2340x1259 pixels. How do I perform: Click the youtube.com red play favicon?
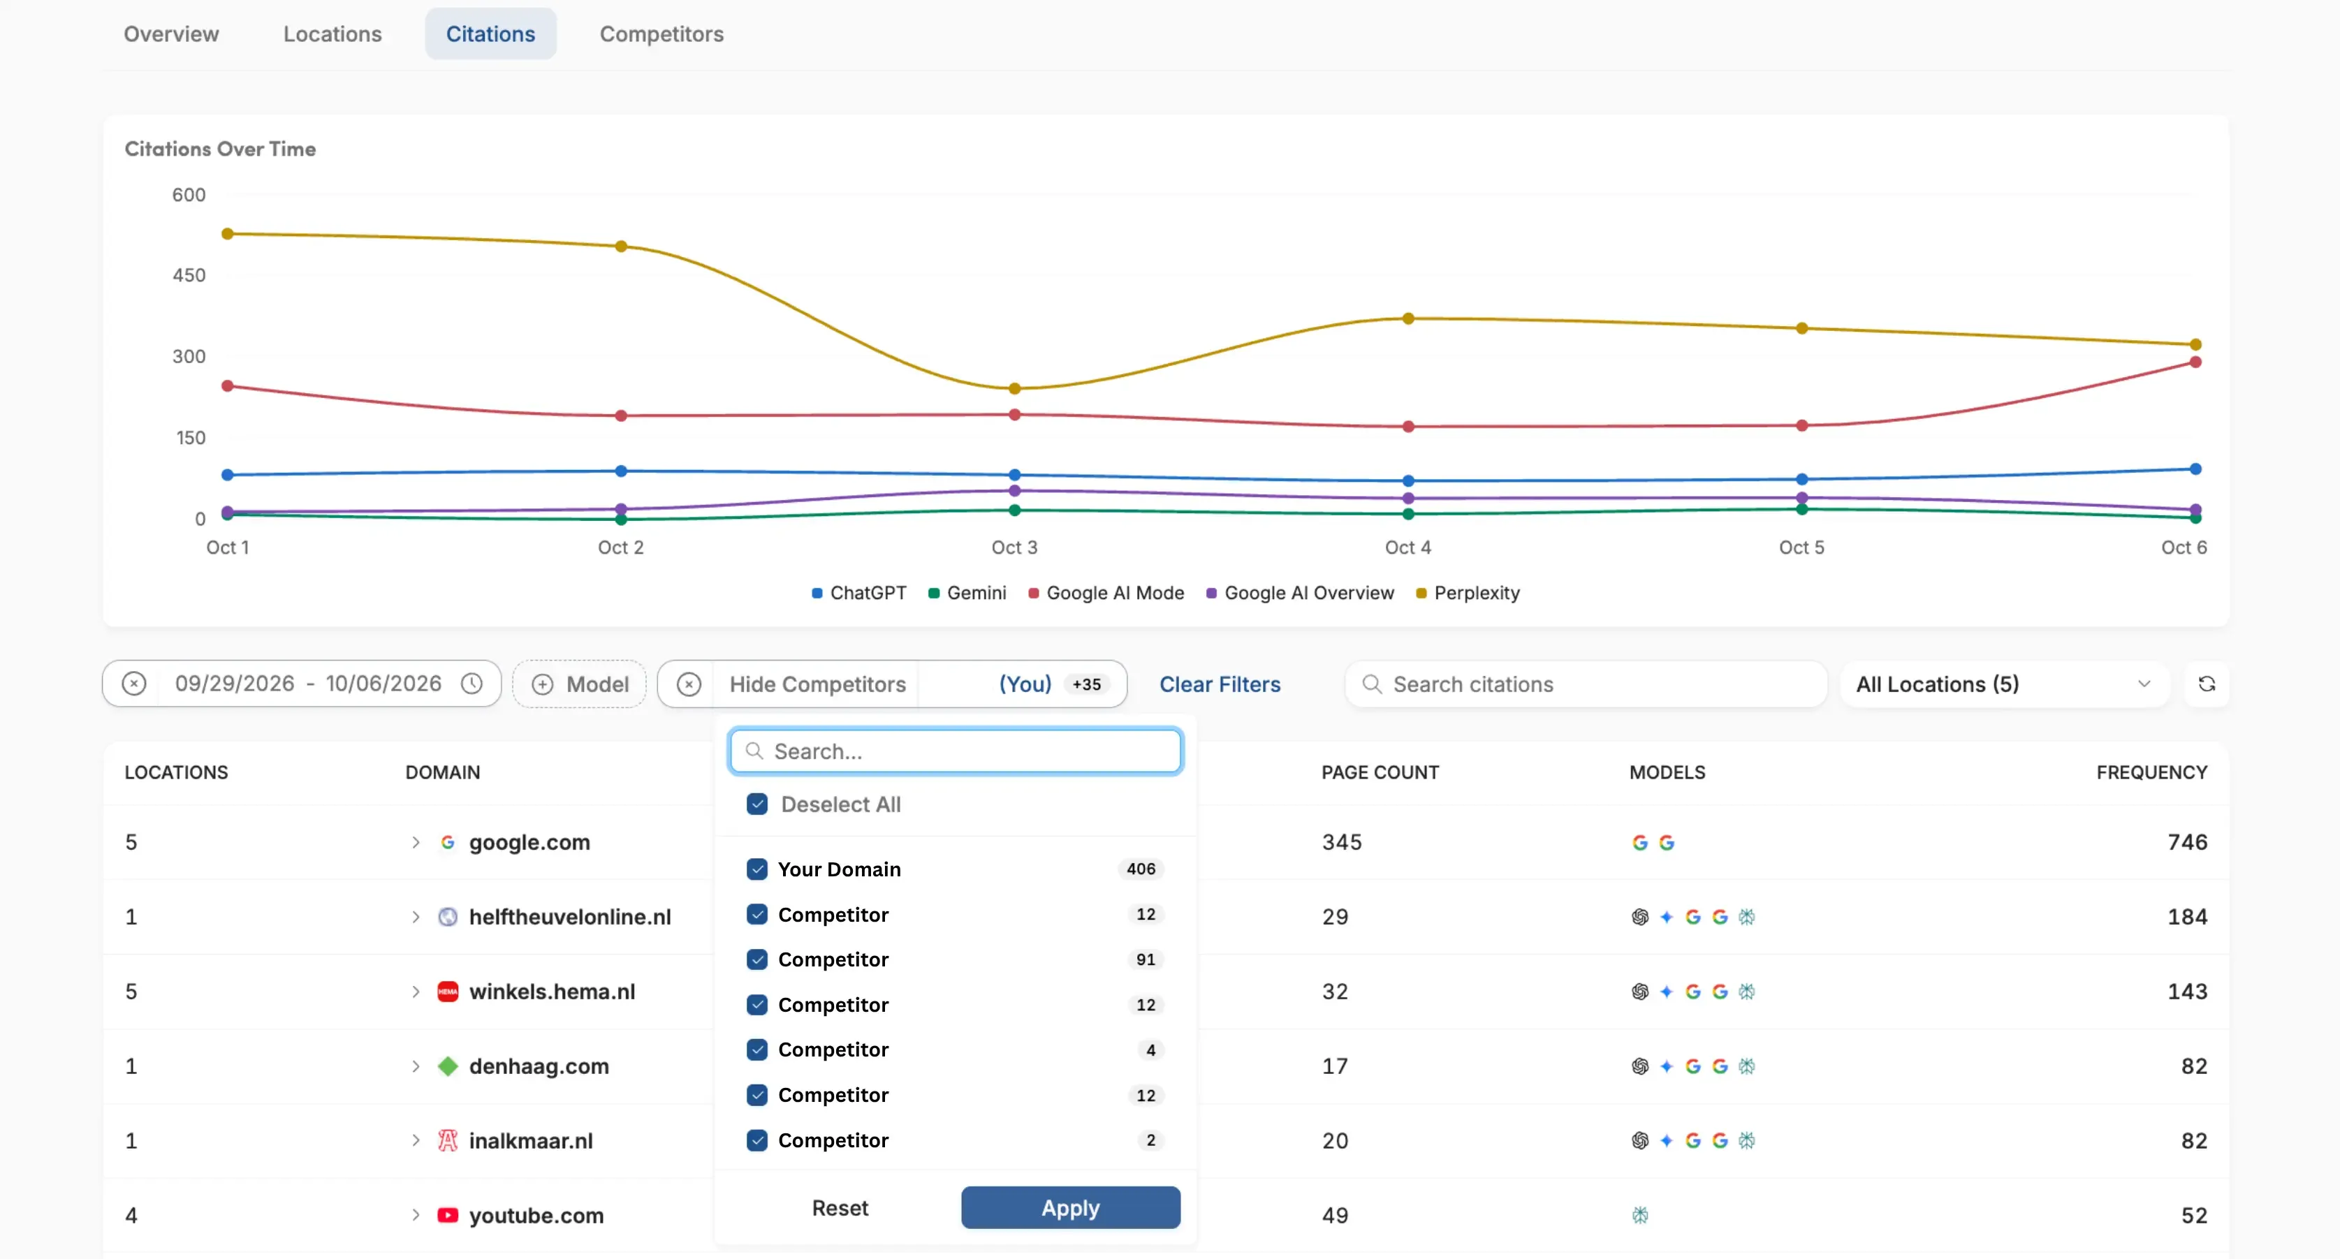pyautogui.click(x=447, y=1216)
